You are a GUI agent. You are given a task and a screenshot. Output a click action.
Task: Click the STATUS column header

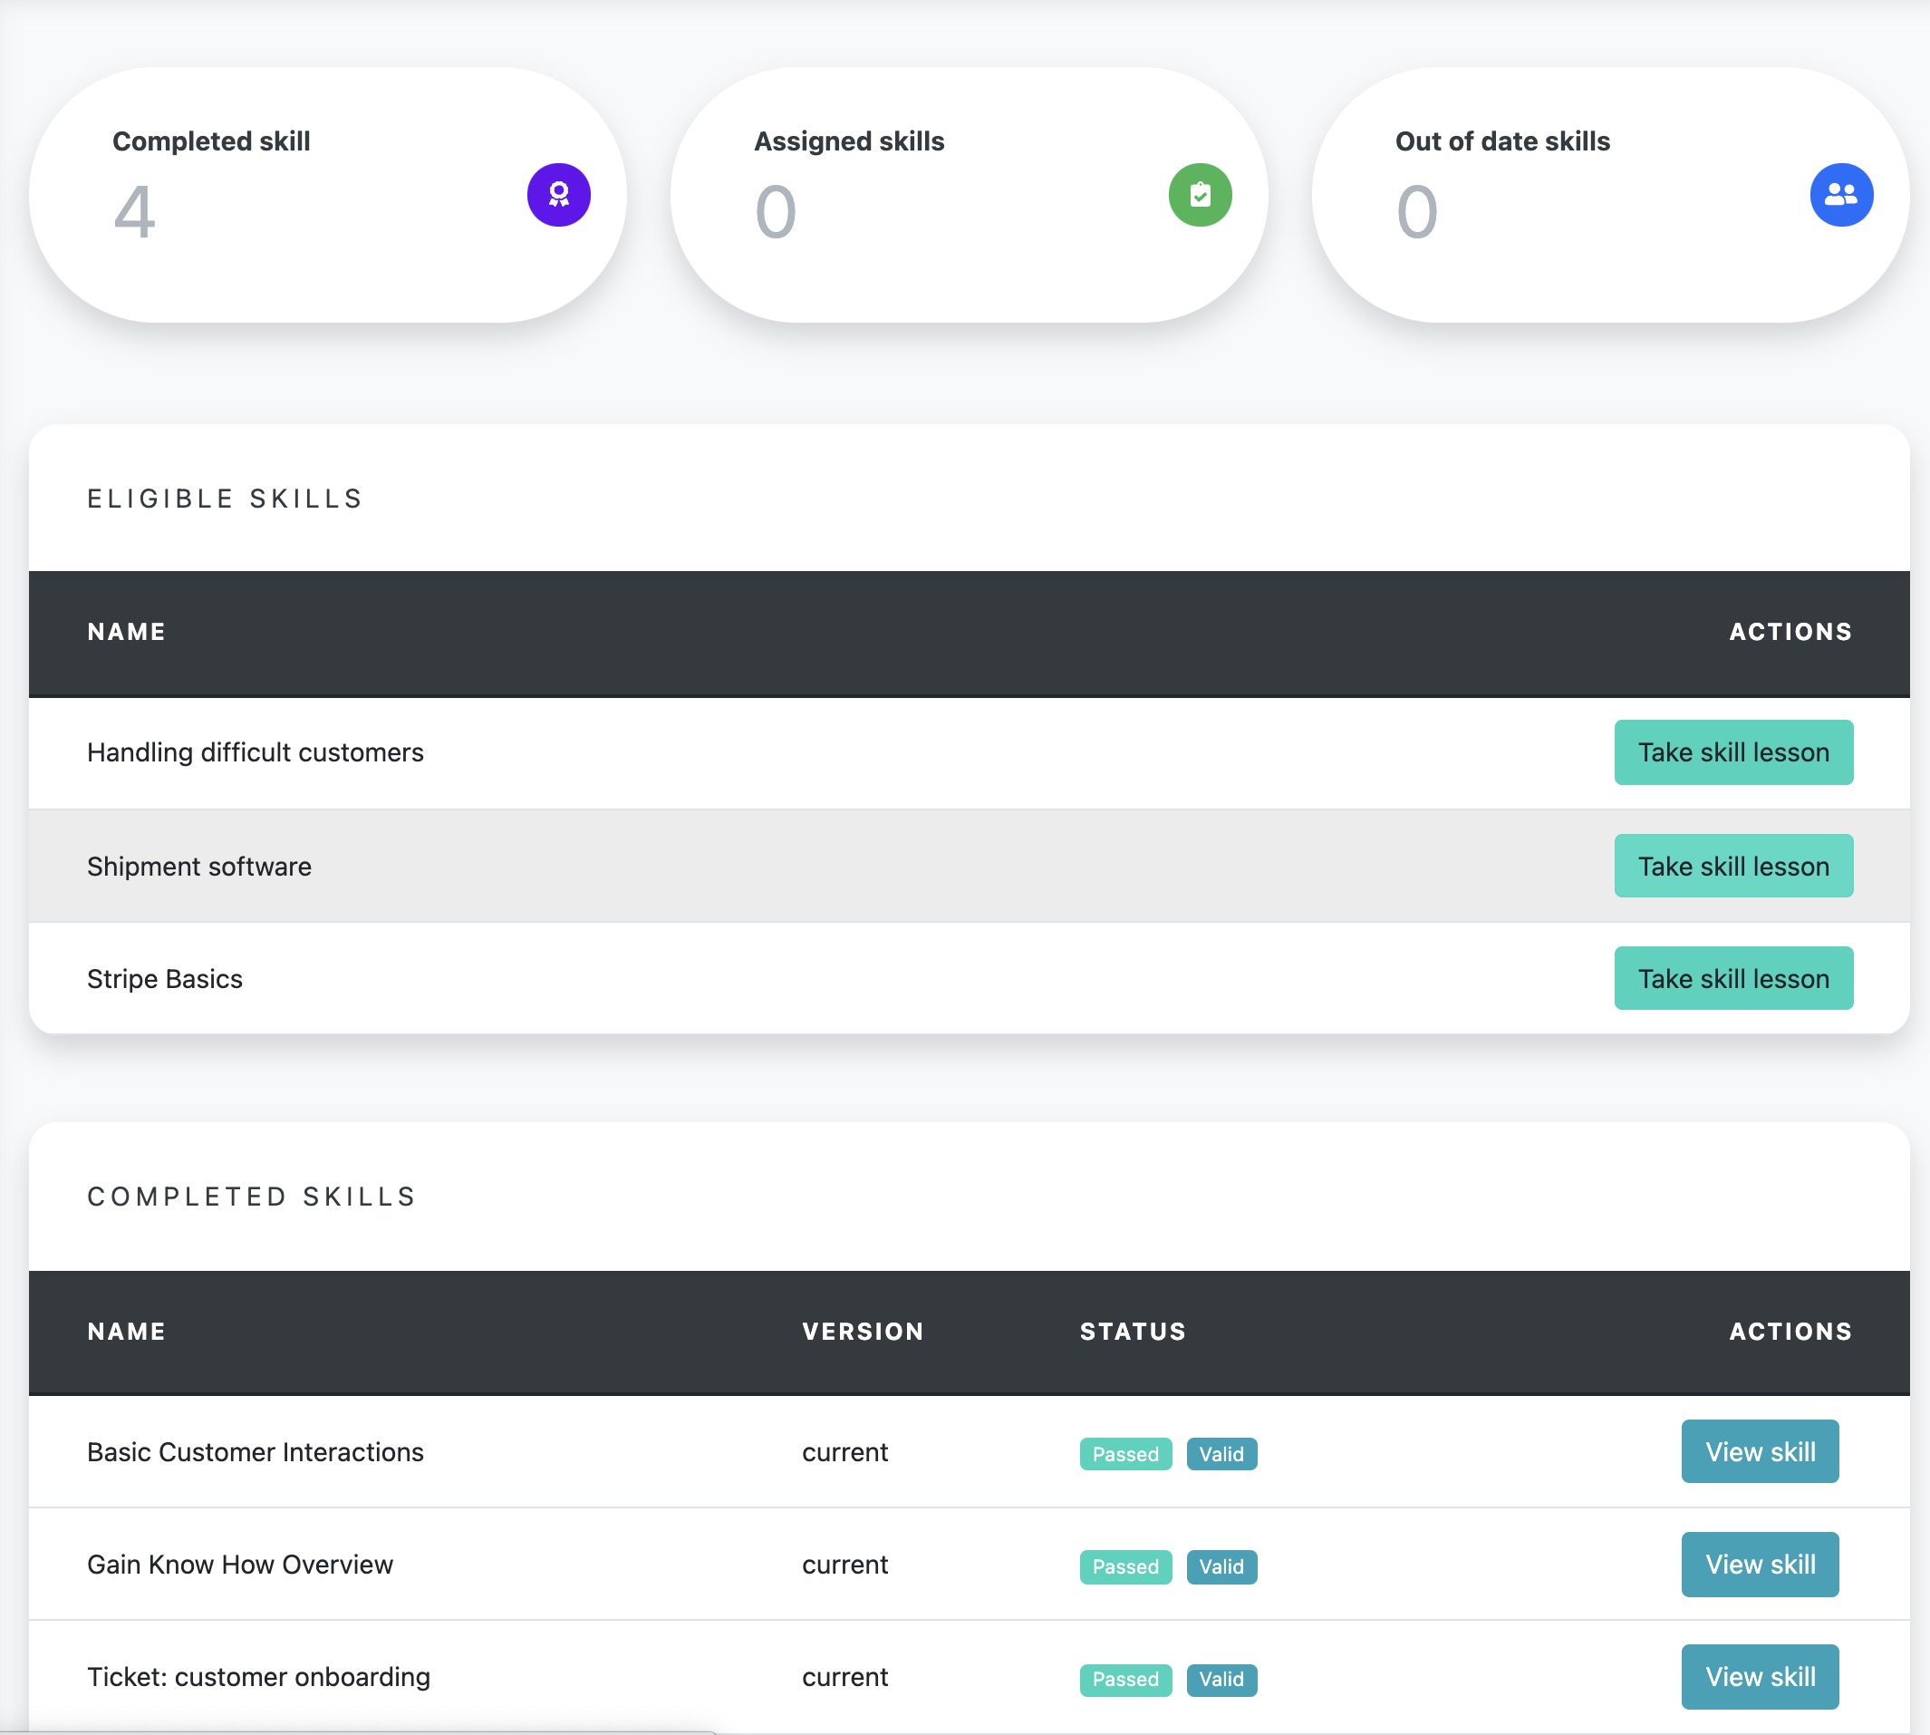(1133, 1331)
